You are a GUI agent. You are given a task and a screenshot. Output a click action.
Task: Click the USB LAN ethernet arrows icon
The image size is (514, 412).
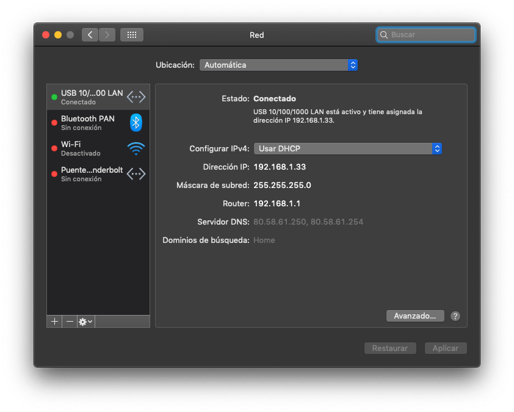(136, 97)
